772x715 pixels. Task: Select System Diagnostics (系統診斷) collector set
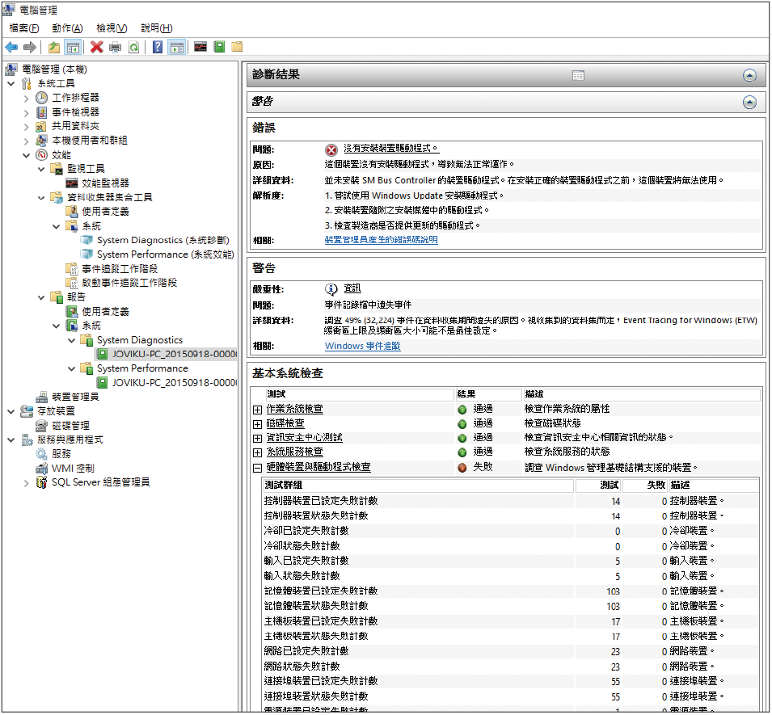point(163,240)
